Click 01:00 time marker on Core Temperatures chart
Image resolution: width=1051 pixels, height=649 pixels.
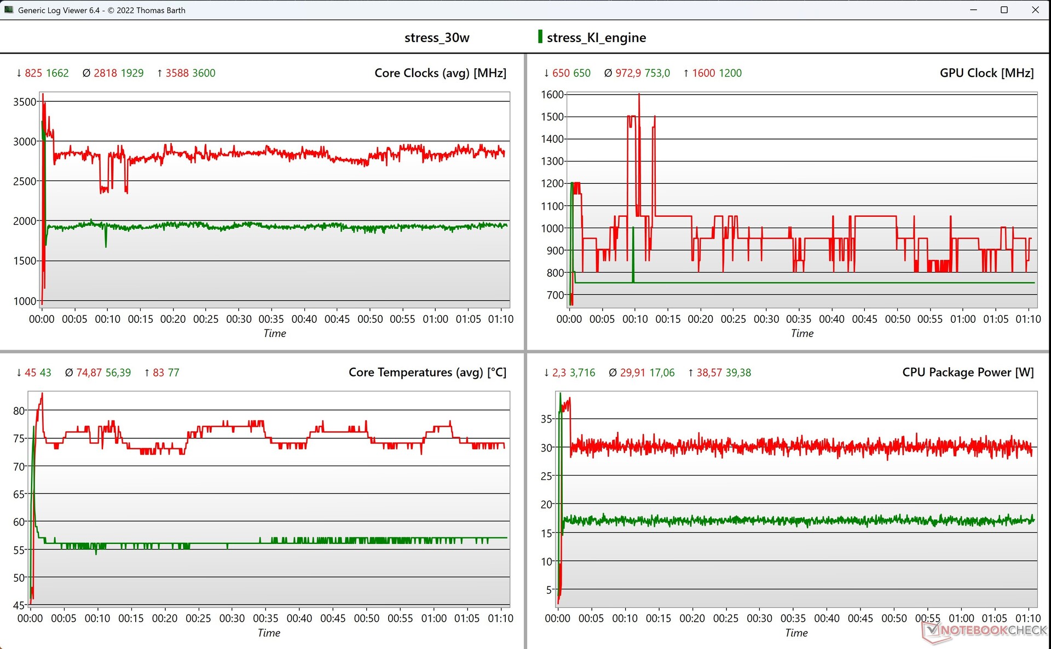click(x=434, y=618)
